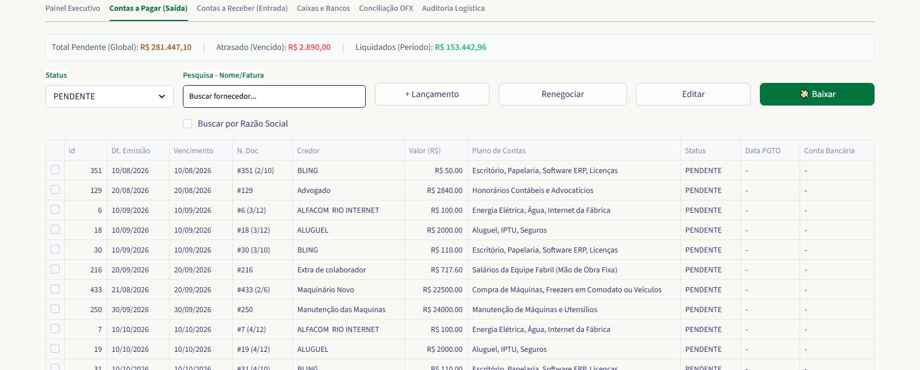Screen dimensions: 920x370
Task: Select checkbox of row id 6
Action: click(55, 209)
